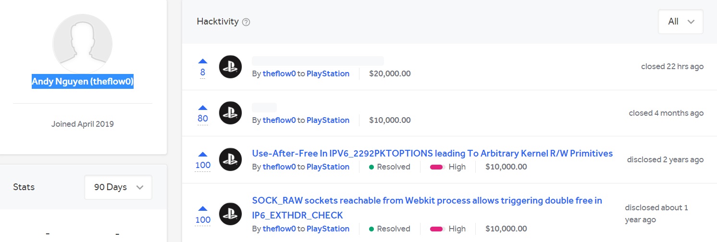
Task: Open the All filter dropdown in Hacktivity
Action: [x=680, y=22]
